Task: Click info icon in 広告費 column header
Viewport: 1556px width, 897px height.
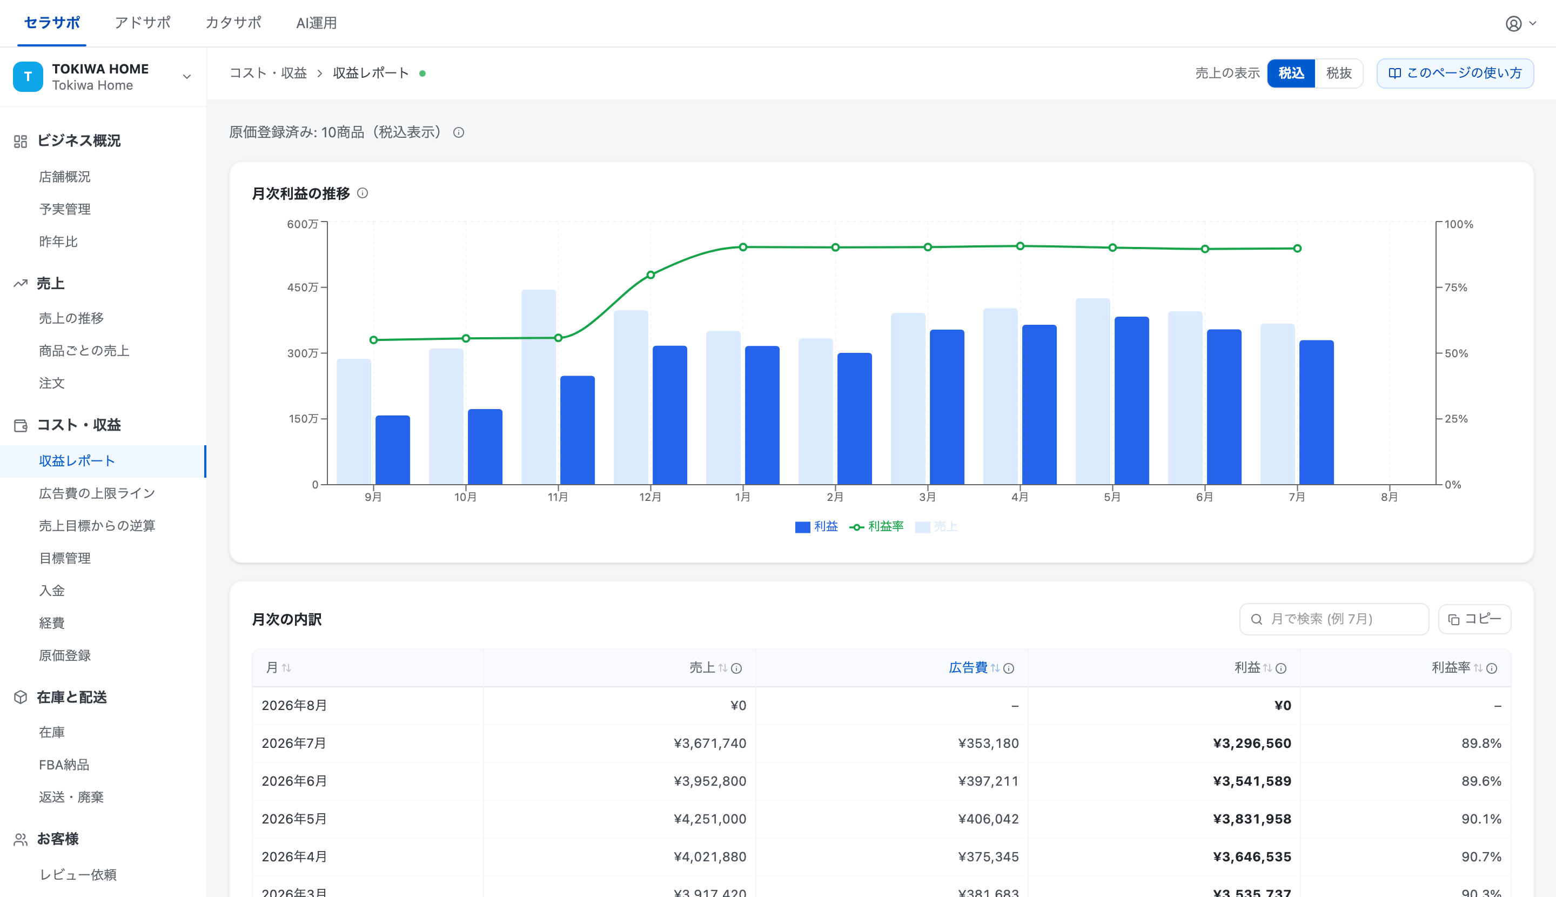Action: [1008, 668]
